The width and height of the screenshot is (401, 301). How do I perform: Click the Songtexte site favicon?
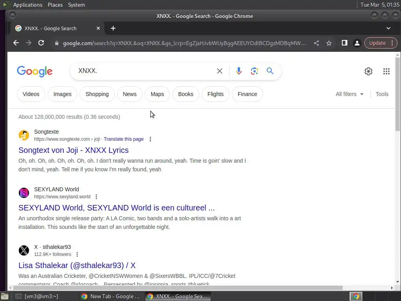pyautogui.click(x=24, y=135)
